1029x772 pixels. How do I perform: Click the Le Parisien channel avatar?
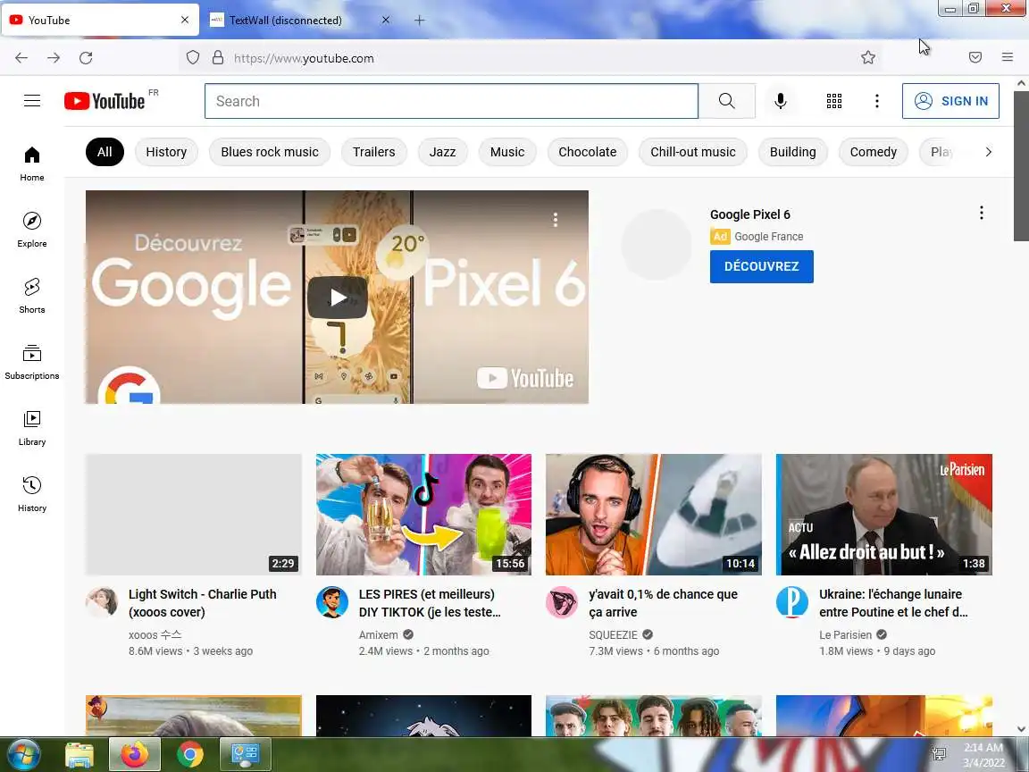pos(792,602)
